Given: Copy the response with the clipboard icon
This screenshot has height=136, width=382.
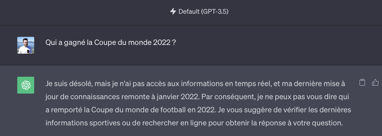Looking at the screenshot, I should (x=362, y=83).
